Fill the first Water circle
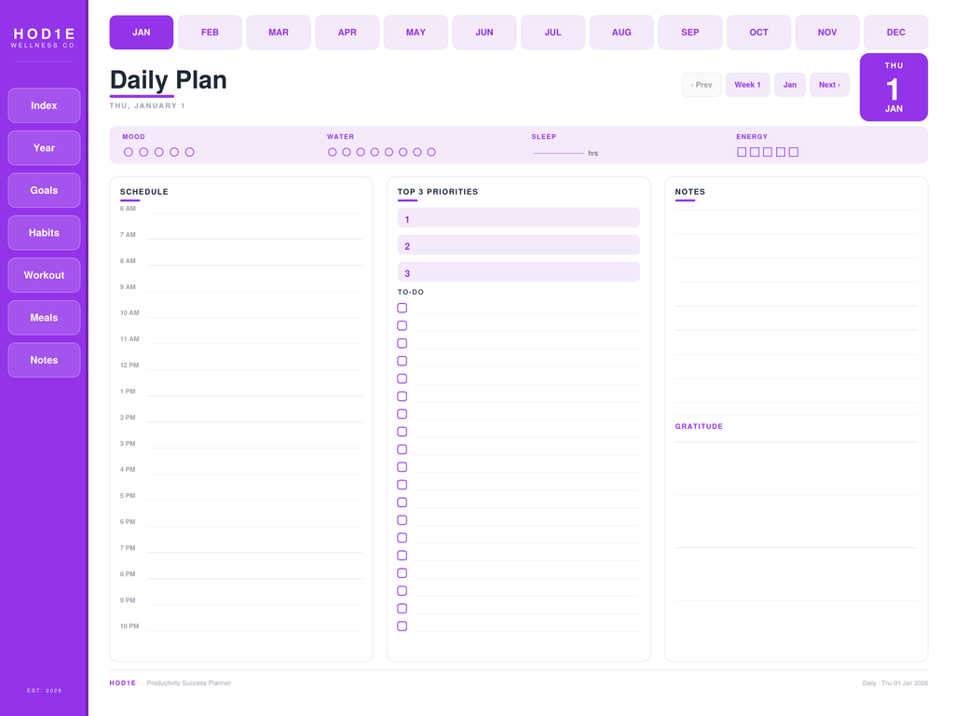The height and width of the screenshot is (716, 954). 333,152
